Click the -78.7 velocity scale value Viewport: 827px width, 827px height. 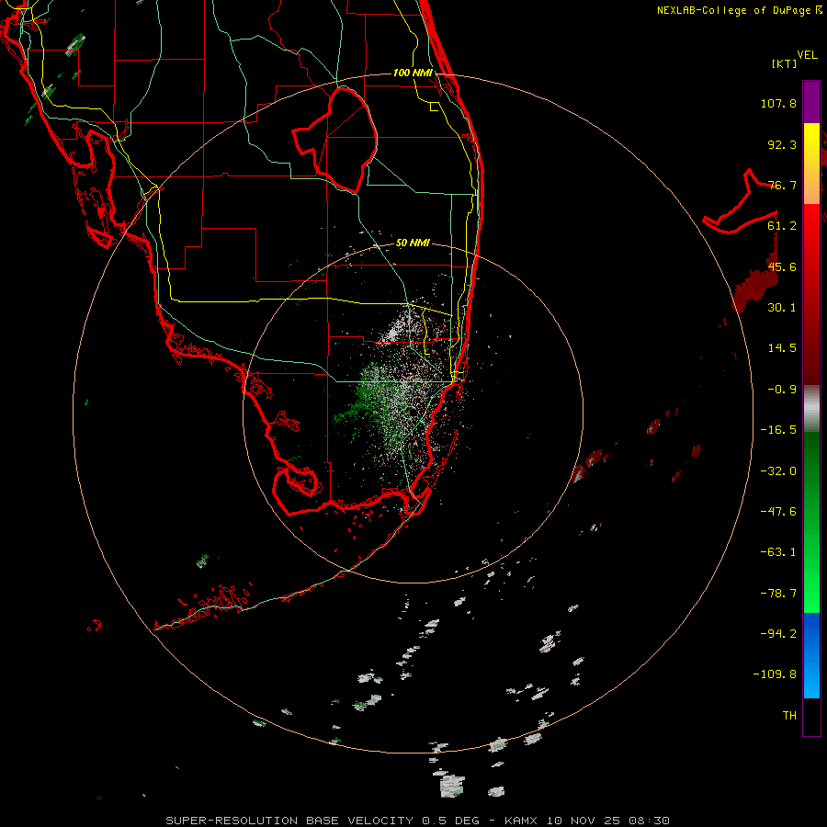778,594
